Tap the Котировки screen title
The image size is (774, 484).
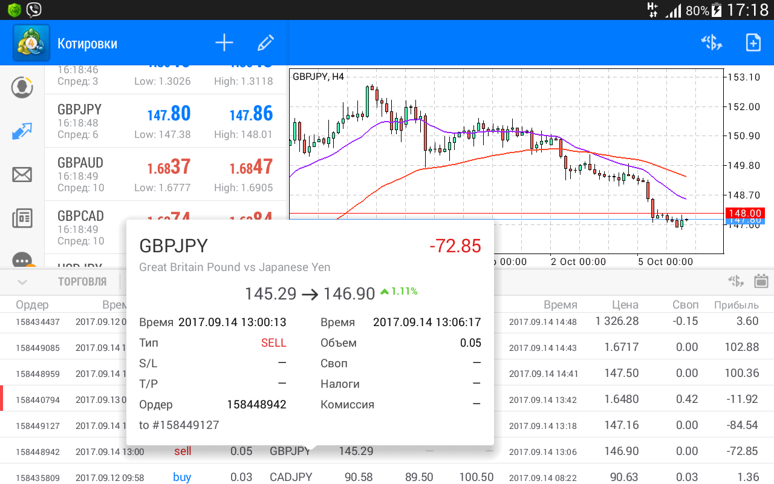click(x=87, y=44)
